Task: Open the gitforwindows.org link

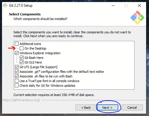Action: coord(21,100)
